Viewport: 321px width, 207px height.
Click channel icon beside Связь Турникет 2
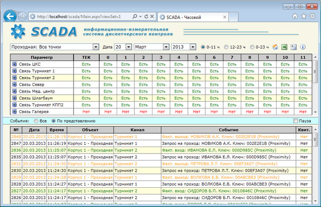click(14, 78)
